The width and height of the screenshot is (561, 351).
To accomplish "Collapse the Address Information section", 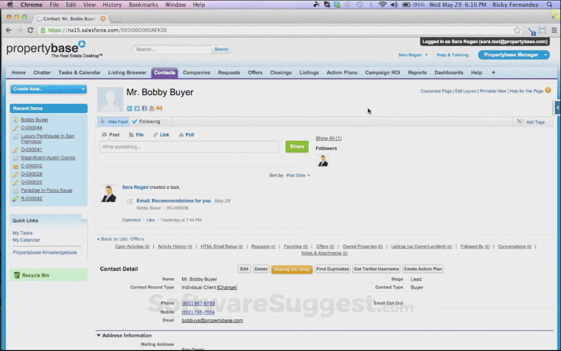I will click(98, 335).
